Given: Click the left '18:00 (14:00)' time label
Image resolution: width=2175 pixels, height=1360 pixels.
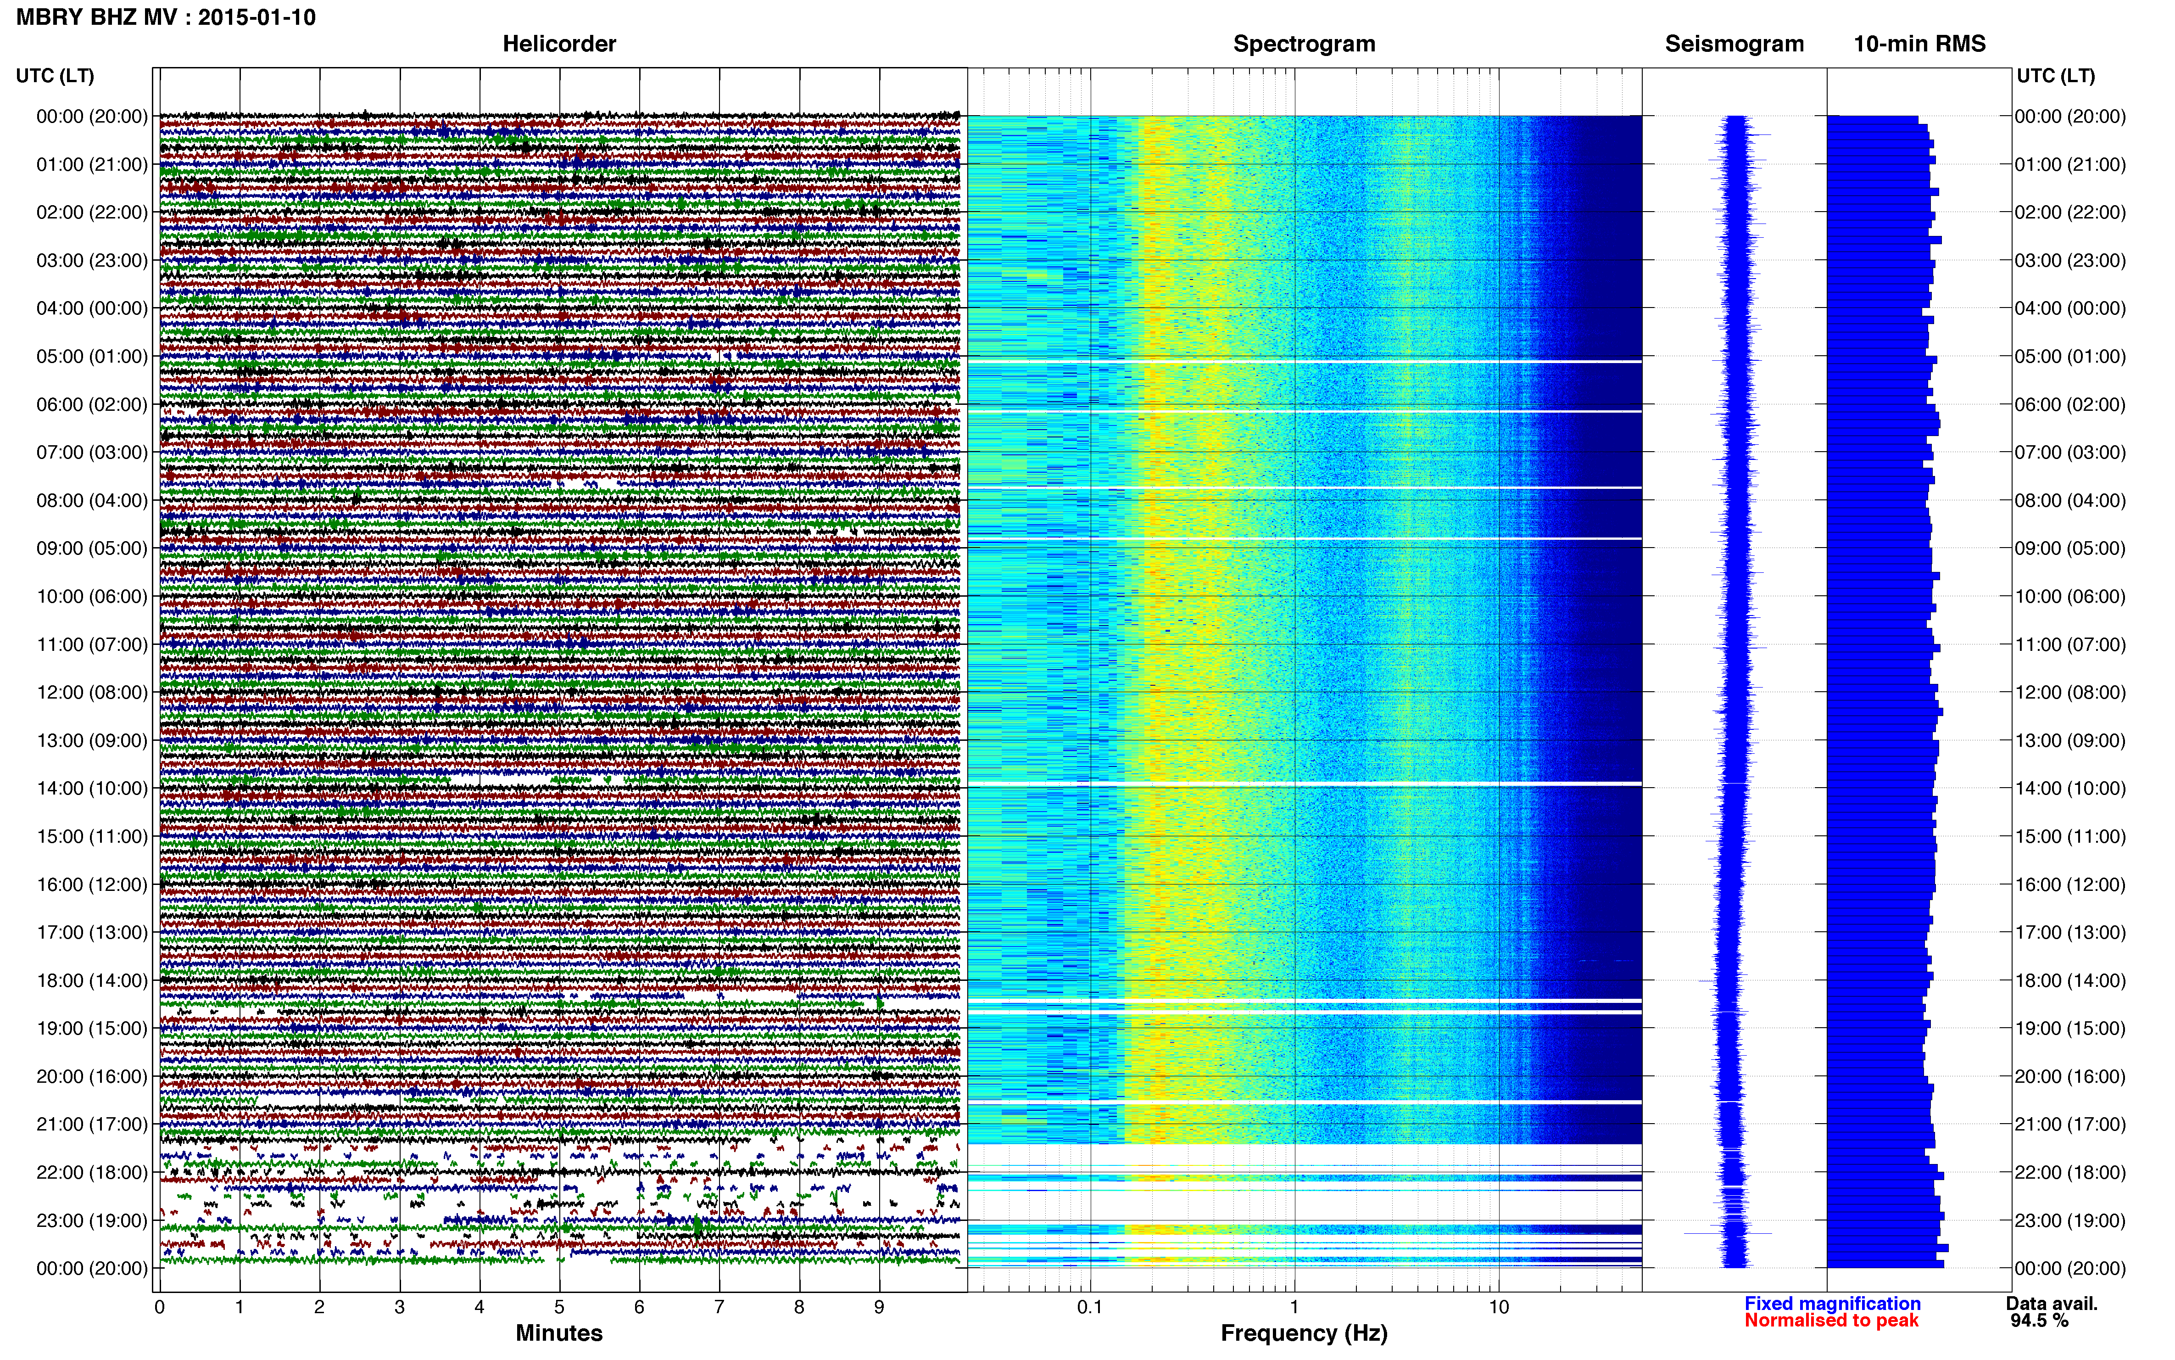Looking at the screenshot, I should coord(92,980).
